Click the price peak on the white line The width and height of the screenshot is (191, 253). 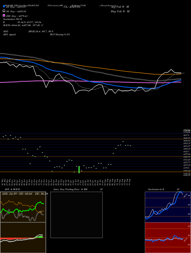point(171,69)
